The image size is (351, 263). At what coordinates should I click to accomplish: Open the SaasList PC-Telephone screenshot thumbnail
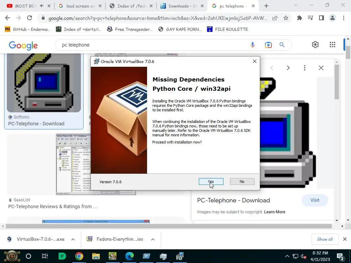[96, 164]
